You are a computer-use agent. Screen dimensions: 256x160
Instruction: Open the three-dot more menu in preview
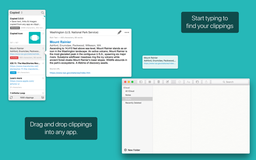click(x=127, y=32)
